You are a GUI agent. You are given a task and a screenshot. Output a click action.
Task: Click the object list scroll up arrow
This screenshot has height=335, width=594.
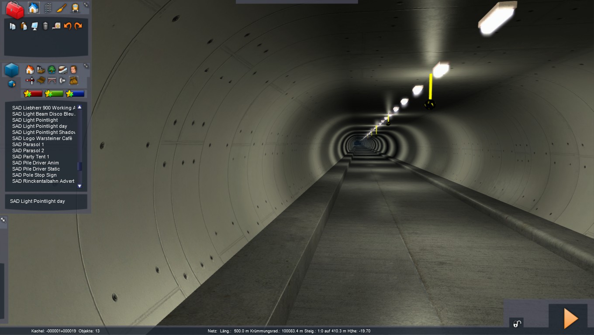79,107
